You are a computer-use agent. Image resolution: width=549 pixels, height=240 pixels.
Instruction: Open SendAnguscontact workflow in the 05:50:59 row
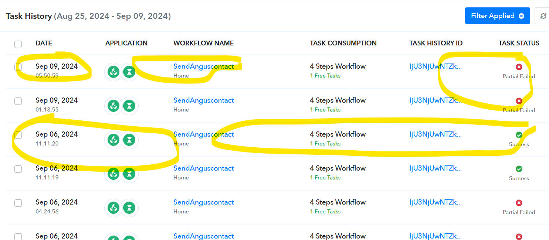click(203, 66)
